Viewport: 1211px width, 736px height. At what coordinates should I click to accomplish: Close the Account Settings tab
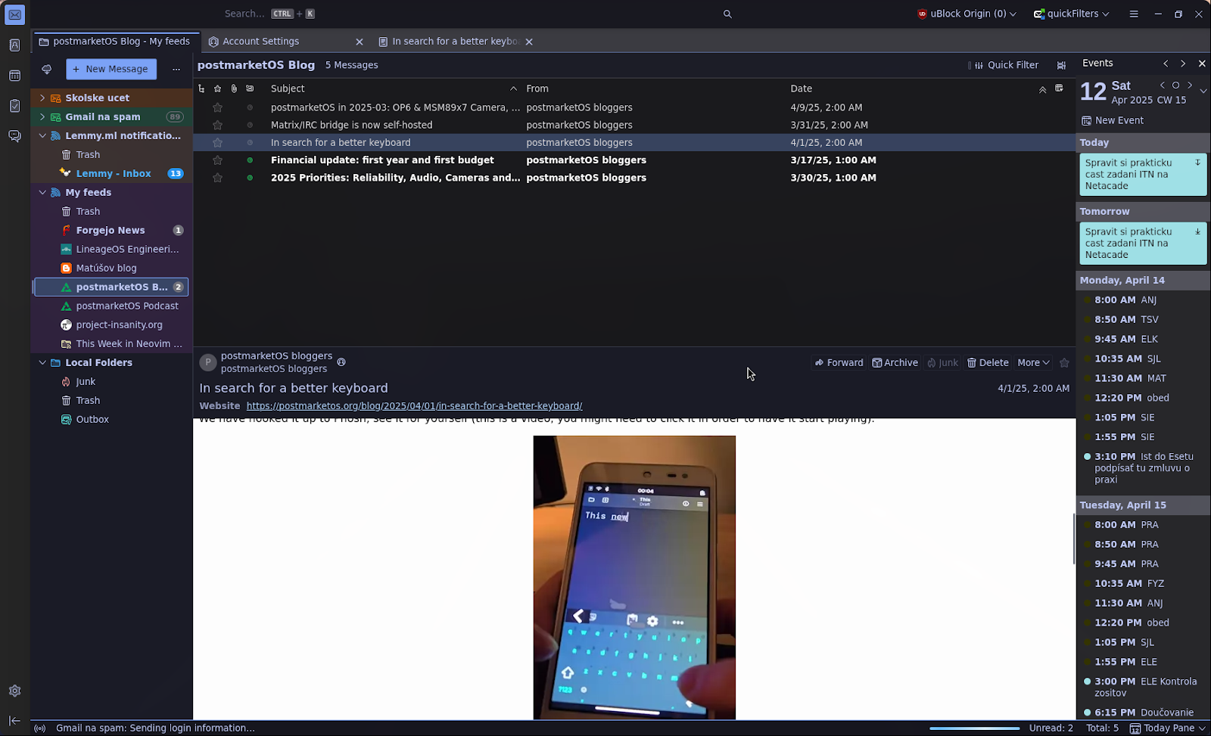click(360, 42)
